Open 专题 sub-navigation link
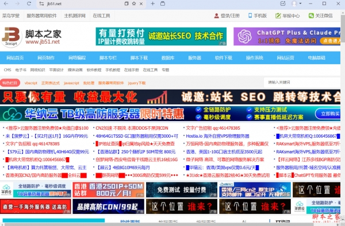Image resolution: width=345 pixels, height=226 pixels. click(x=166, y=70)
